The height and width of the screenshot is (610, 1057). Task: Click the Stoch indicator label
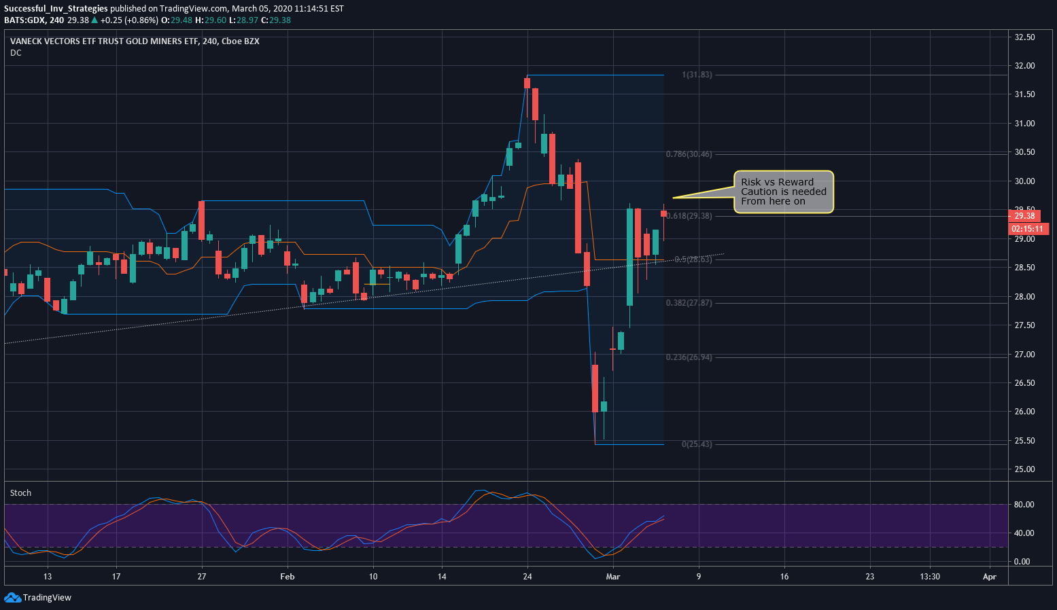(20, 493)
